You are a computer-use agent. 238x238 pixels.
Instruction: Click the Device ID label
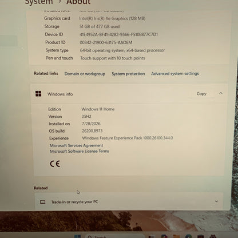[54, 34]
